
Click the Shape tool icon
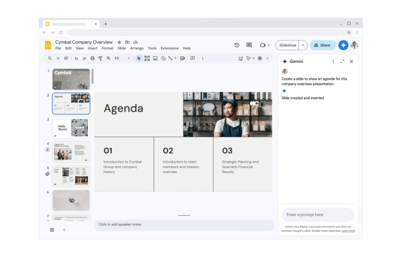click(163, 59)
